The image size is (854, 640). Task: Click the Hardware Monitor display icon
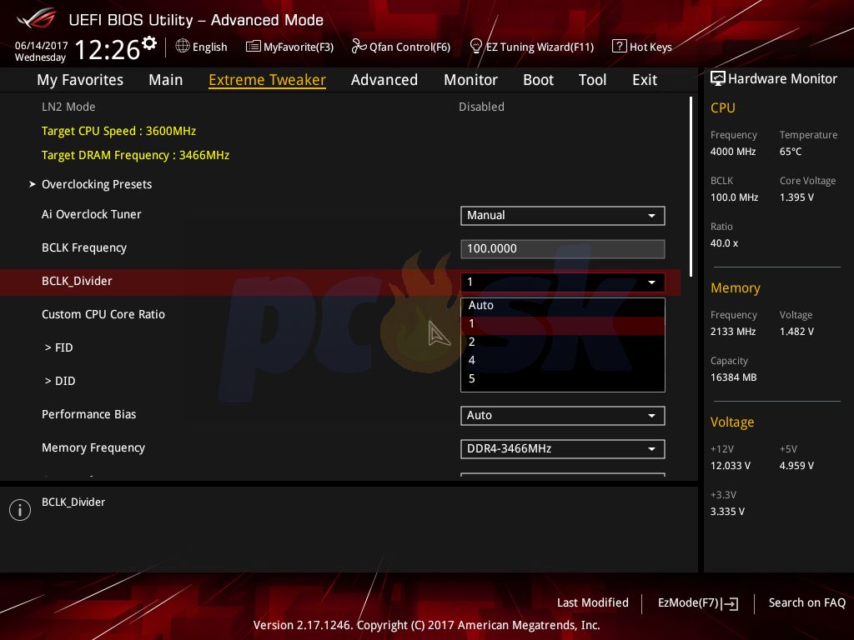pos(718,78)
